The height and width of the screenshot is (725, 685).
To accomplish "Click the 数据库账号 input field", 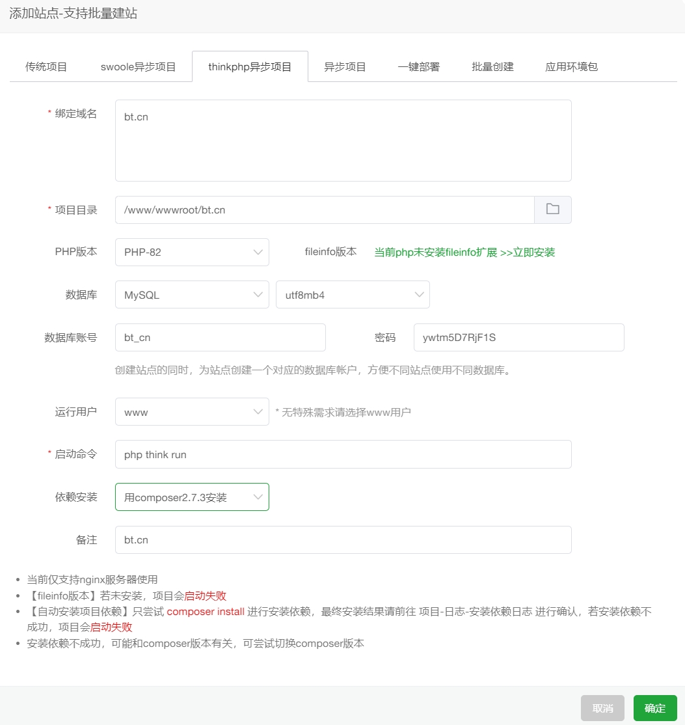I will 220,337.
